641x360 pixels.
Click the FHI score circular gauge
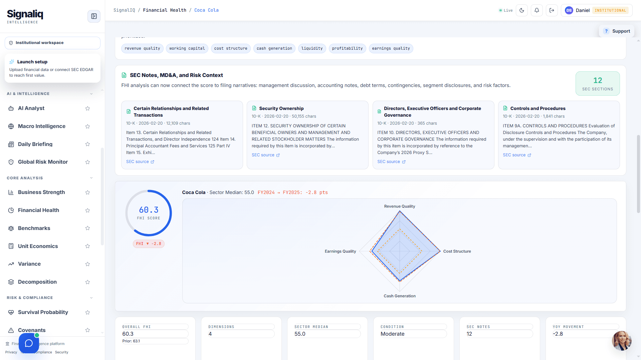(x=149, y=213)
